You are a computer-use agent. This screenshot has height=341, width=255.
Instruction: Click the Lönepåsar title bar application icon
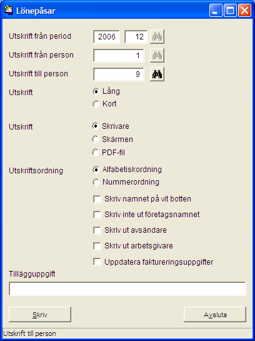(x=9, y=11)
